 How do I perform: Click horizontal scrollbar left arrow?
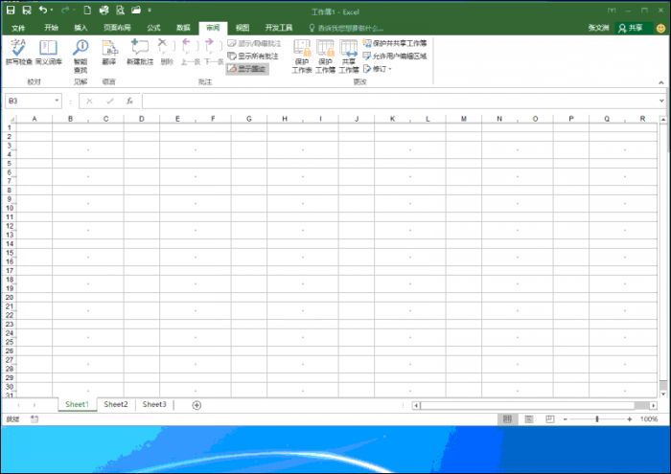pyautogui.click(x=416, y=405)
